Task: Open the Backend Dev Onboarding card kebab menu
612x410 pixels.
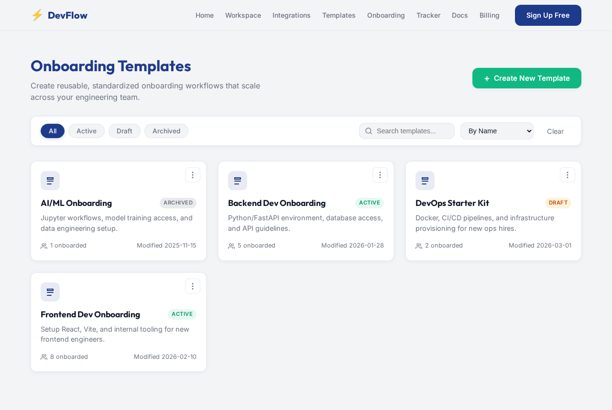Action: tap(380, 175)
